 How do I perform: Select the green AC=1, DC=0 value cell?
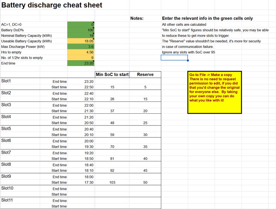point(81,25)
